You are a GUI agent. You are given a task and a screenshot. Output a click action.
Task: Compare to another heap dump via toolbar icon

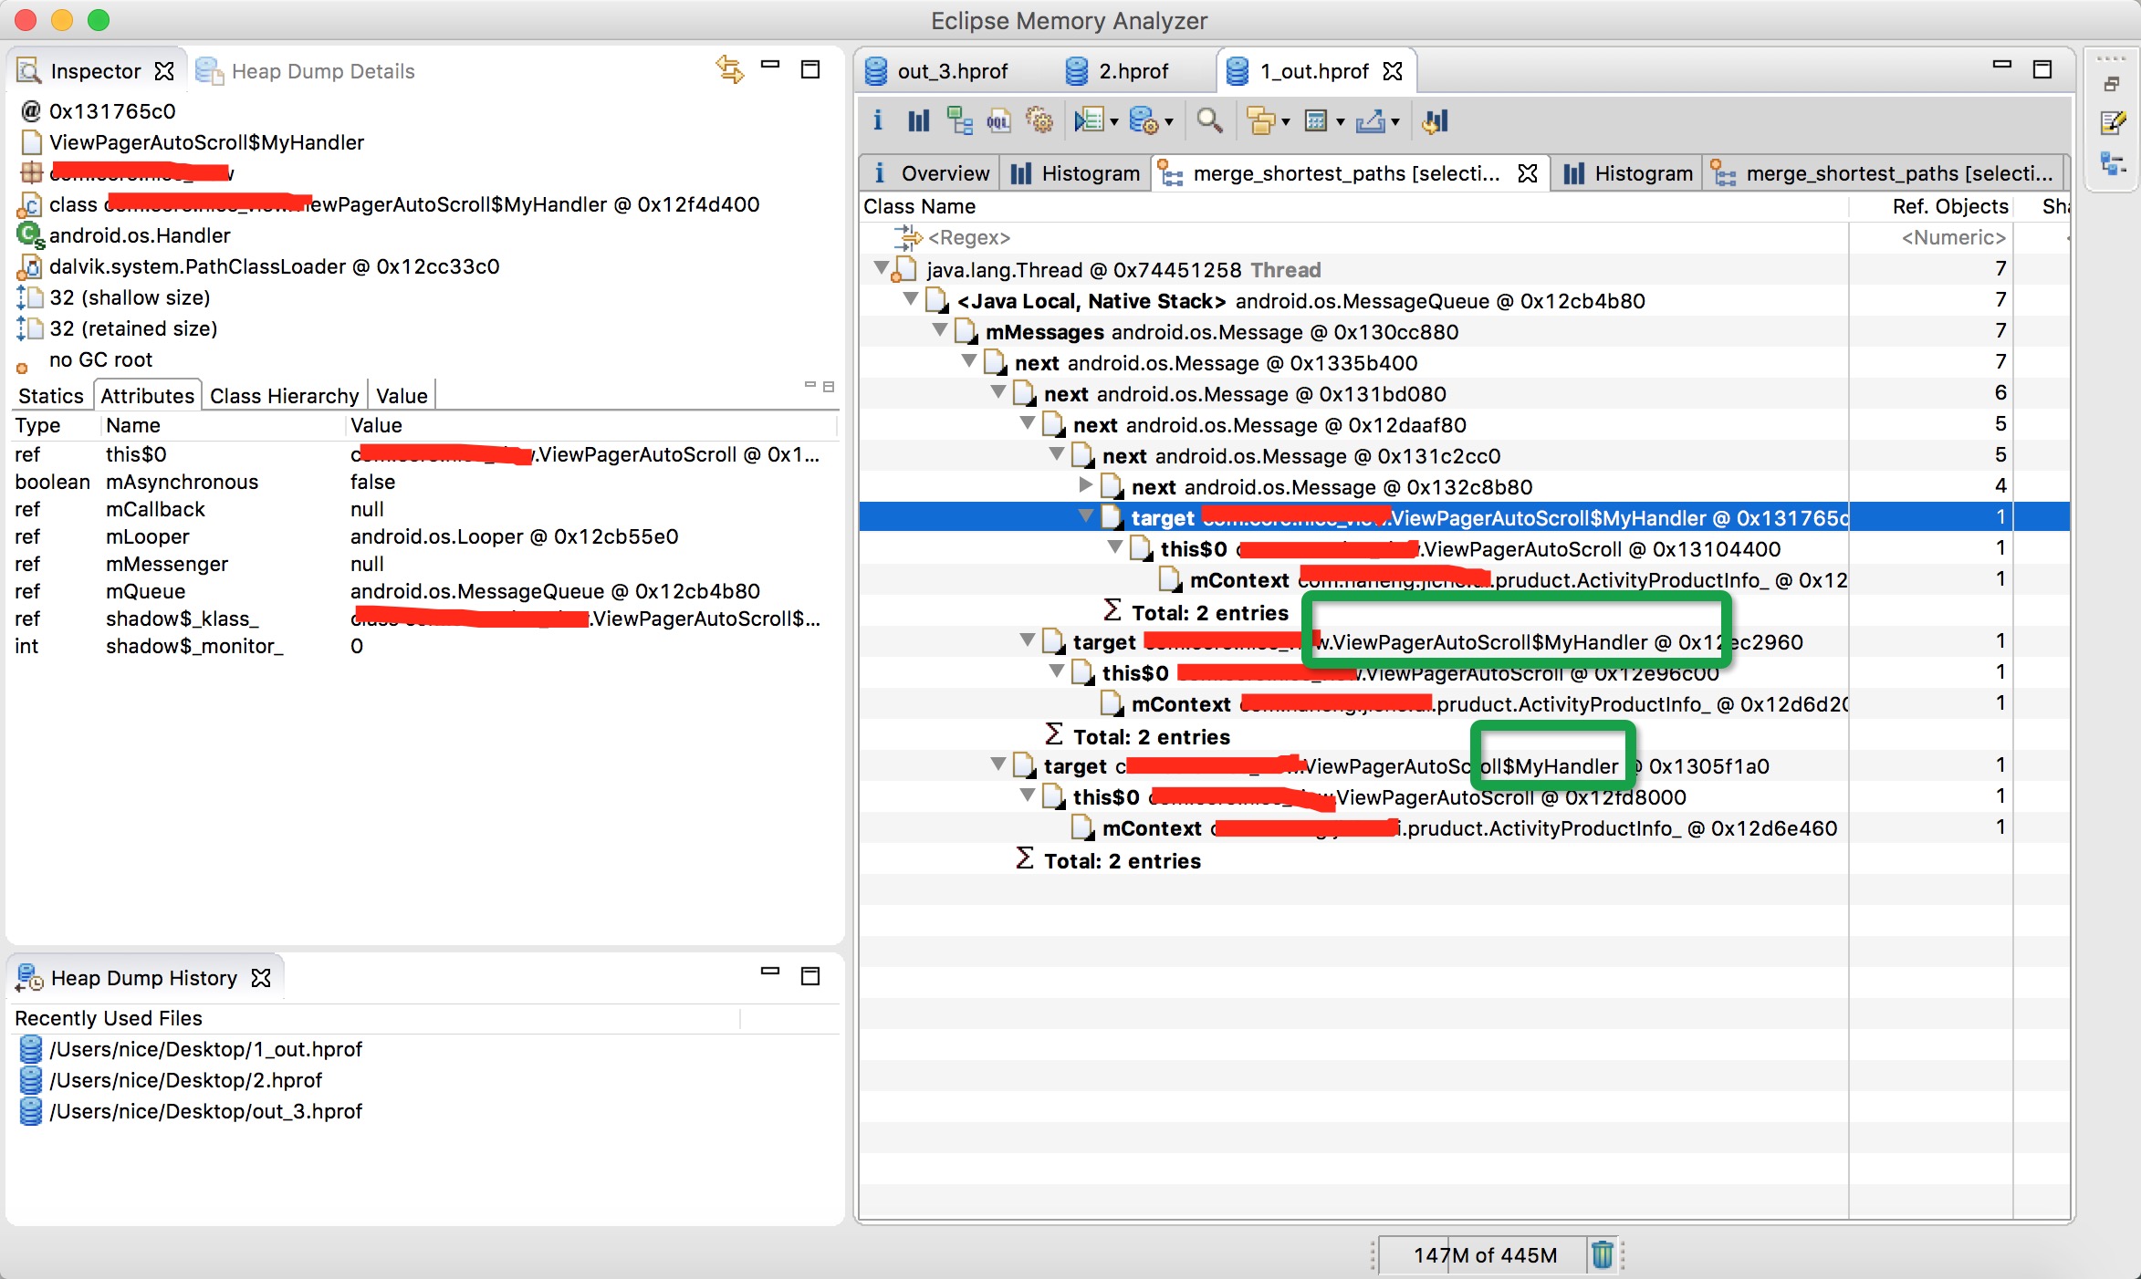point(1435,120)
